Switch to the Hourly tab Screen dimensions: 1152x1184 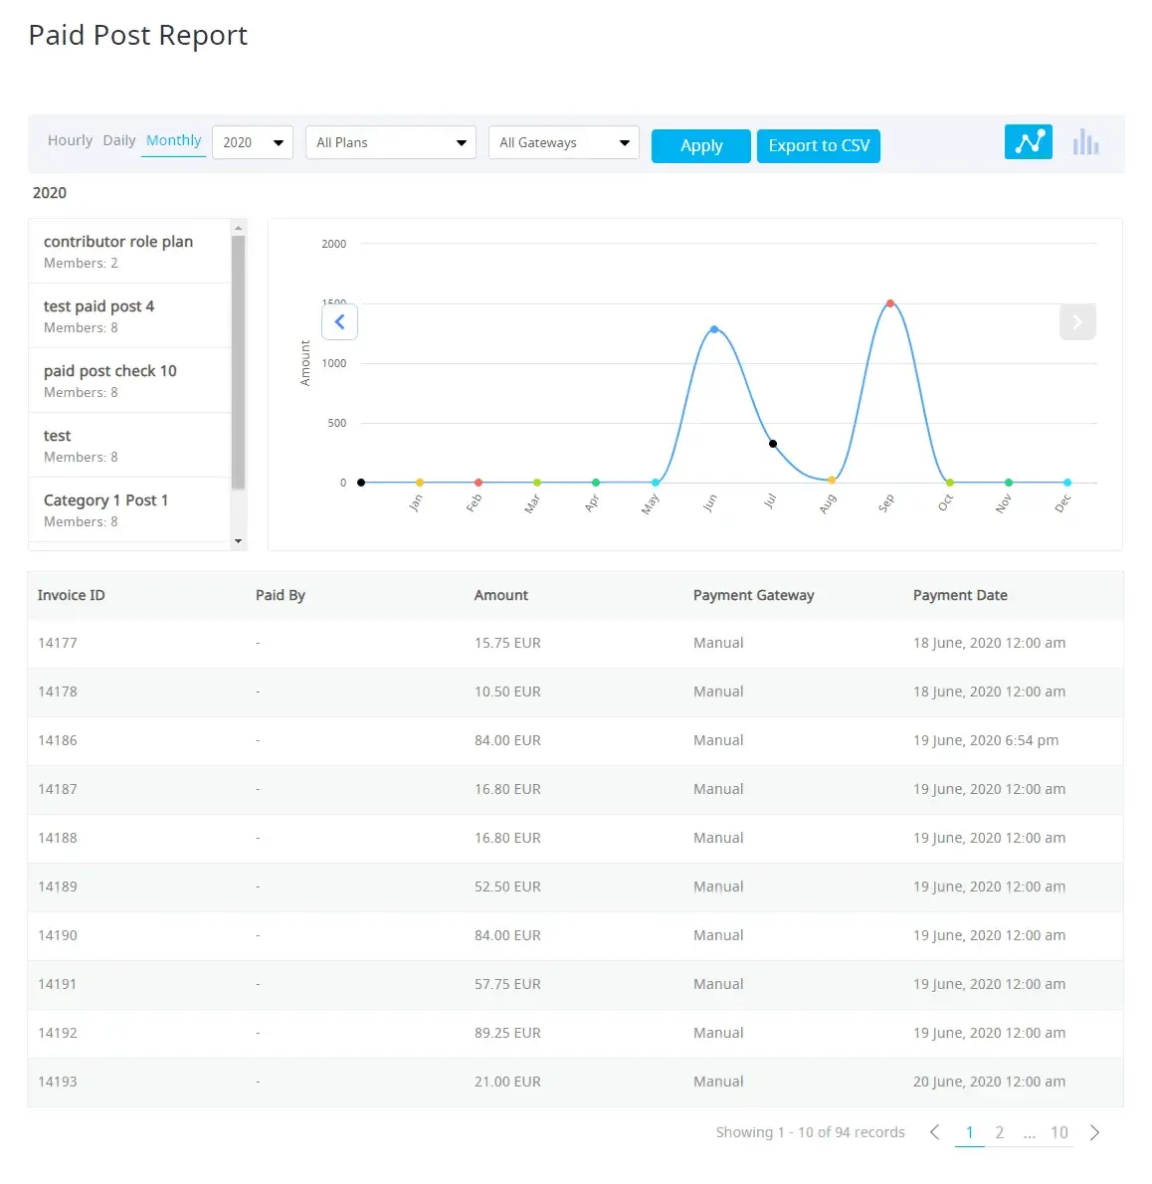[70, 140]
